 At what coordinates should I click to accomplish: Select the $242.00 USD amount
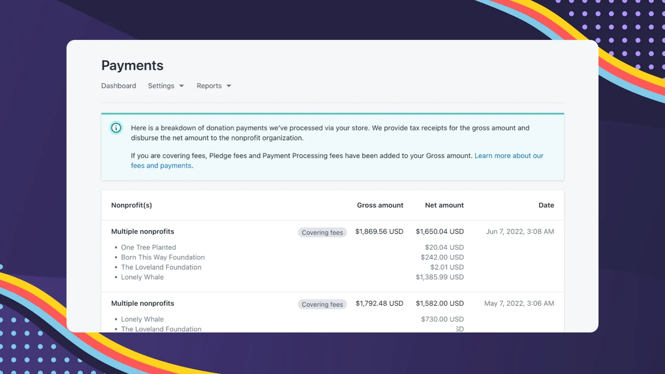[x=442, y=257]
